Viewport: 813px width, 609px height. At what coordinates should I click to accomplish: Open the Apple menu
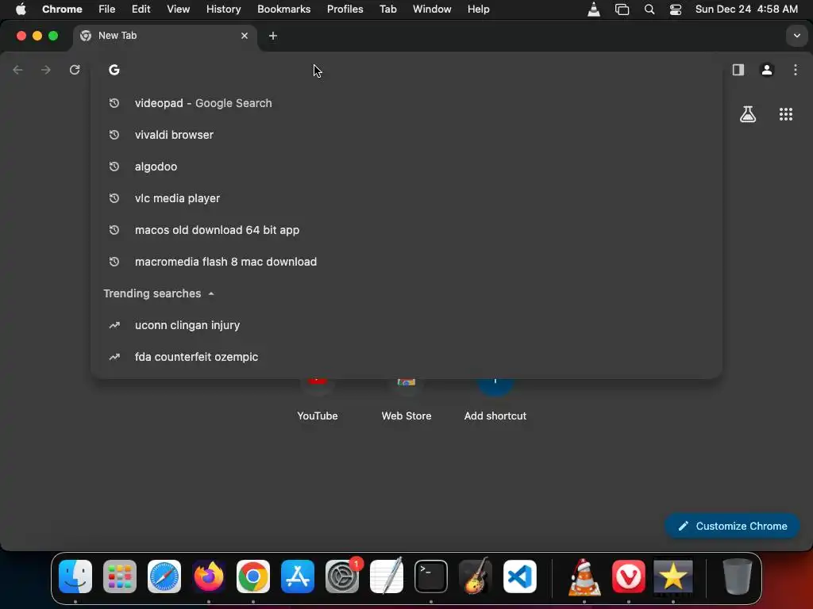tap(21, 9)
